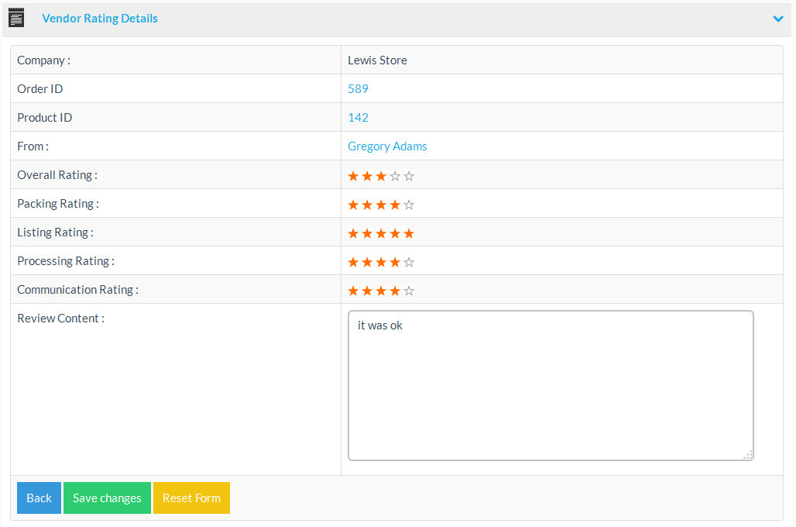Set Overall Rating to fourth star
The height and width of the screenshot is (527, 796).
(395, 176)
